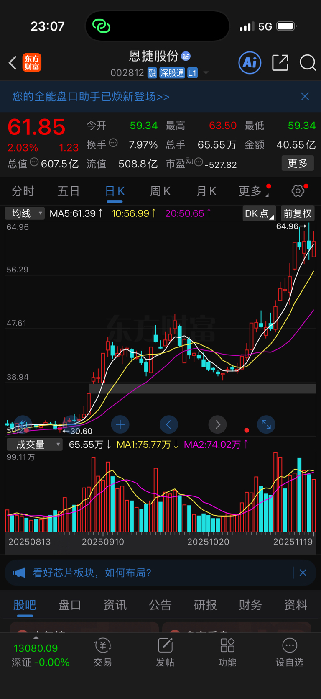Switch to the 盘口 tab
321x699 pixels.
pyautogui.click(x=70, y=605)
